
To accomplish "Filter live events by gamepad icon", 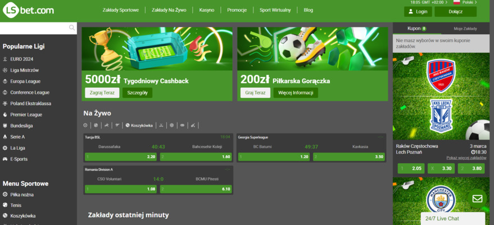I will (x=183, y=125).
